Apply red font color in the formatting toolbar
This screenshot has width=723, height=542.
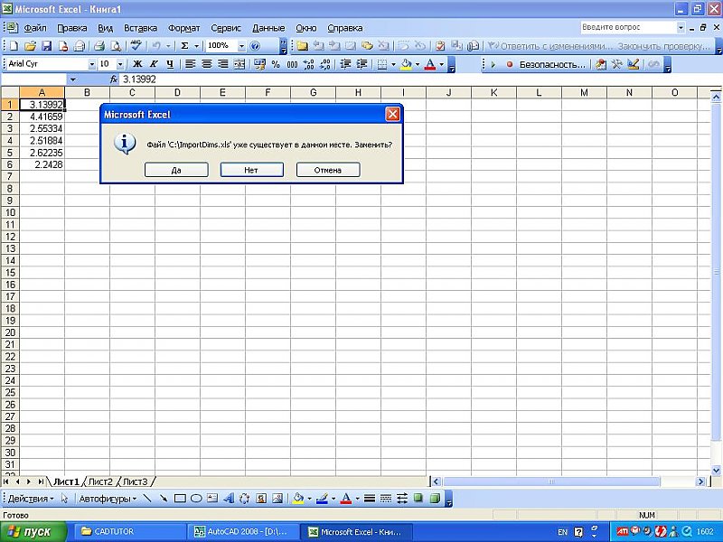coord(430,64)
